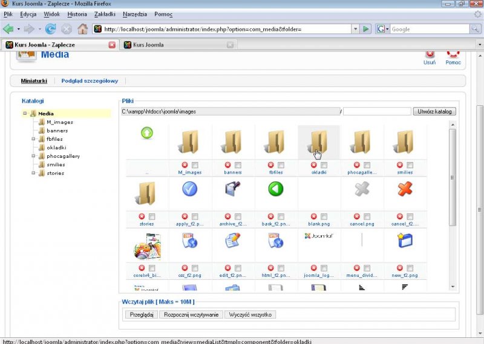Open the Zakładki menu

(x=104, y=13)
